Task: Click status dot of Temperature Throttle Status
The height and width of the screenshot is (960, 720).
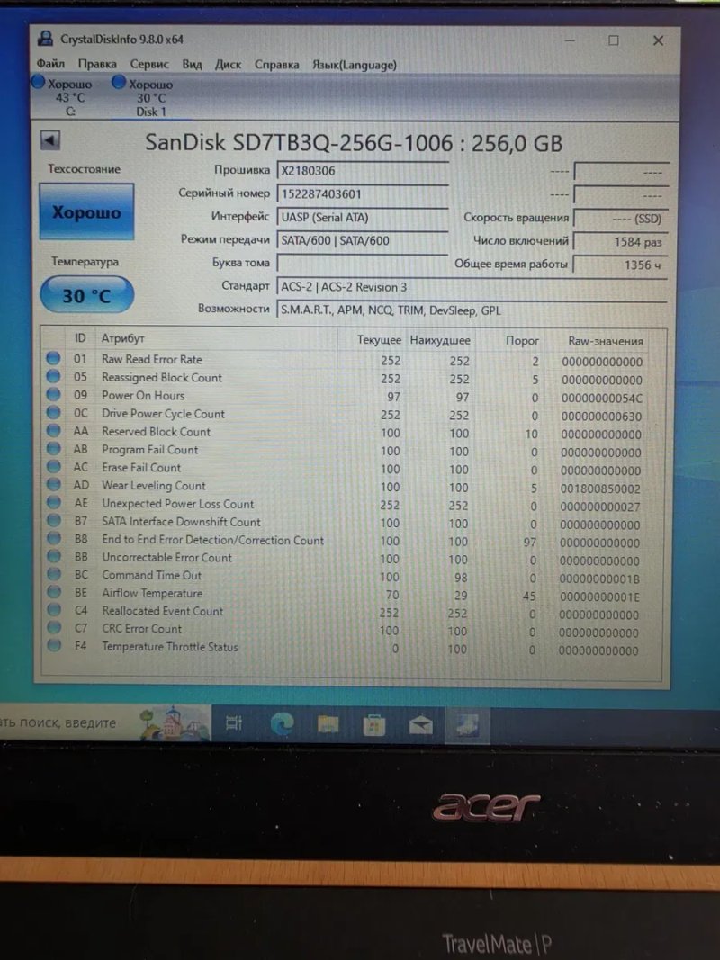Action: [53, 645]
